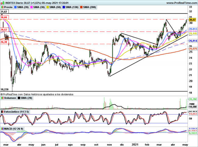The image size is (198, 147).
Task: Click the 28,52 red level label
Action: (x=4, y=30)
